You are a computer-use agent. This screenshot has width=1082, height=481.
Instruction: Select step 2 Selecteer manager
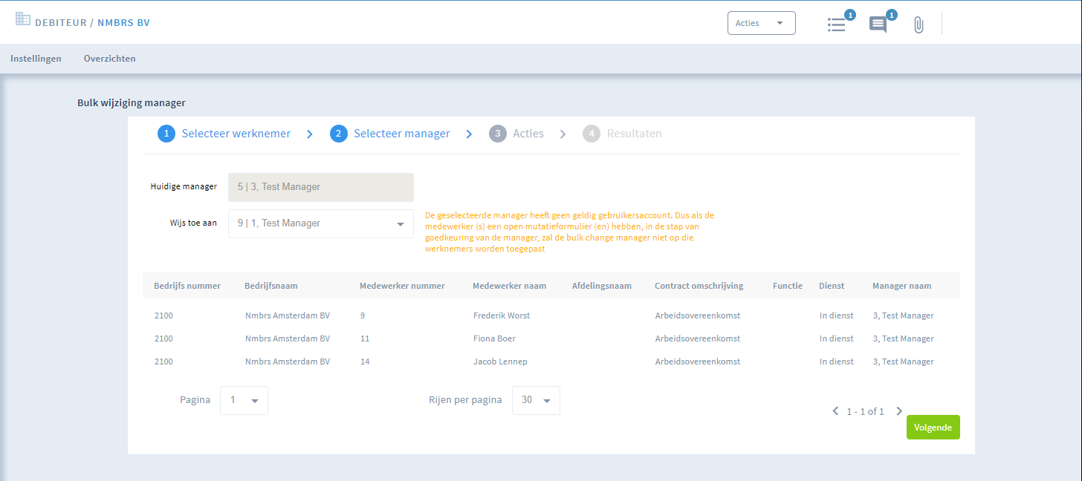point(390,134)
